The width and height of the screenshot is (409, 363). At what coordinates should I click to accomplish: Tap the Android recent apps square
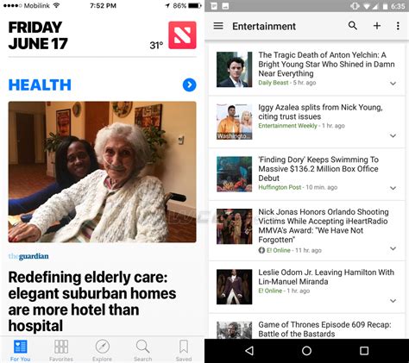pyautogui.click(x=364, y=351)
